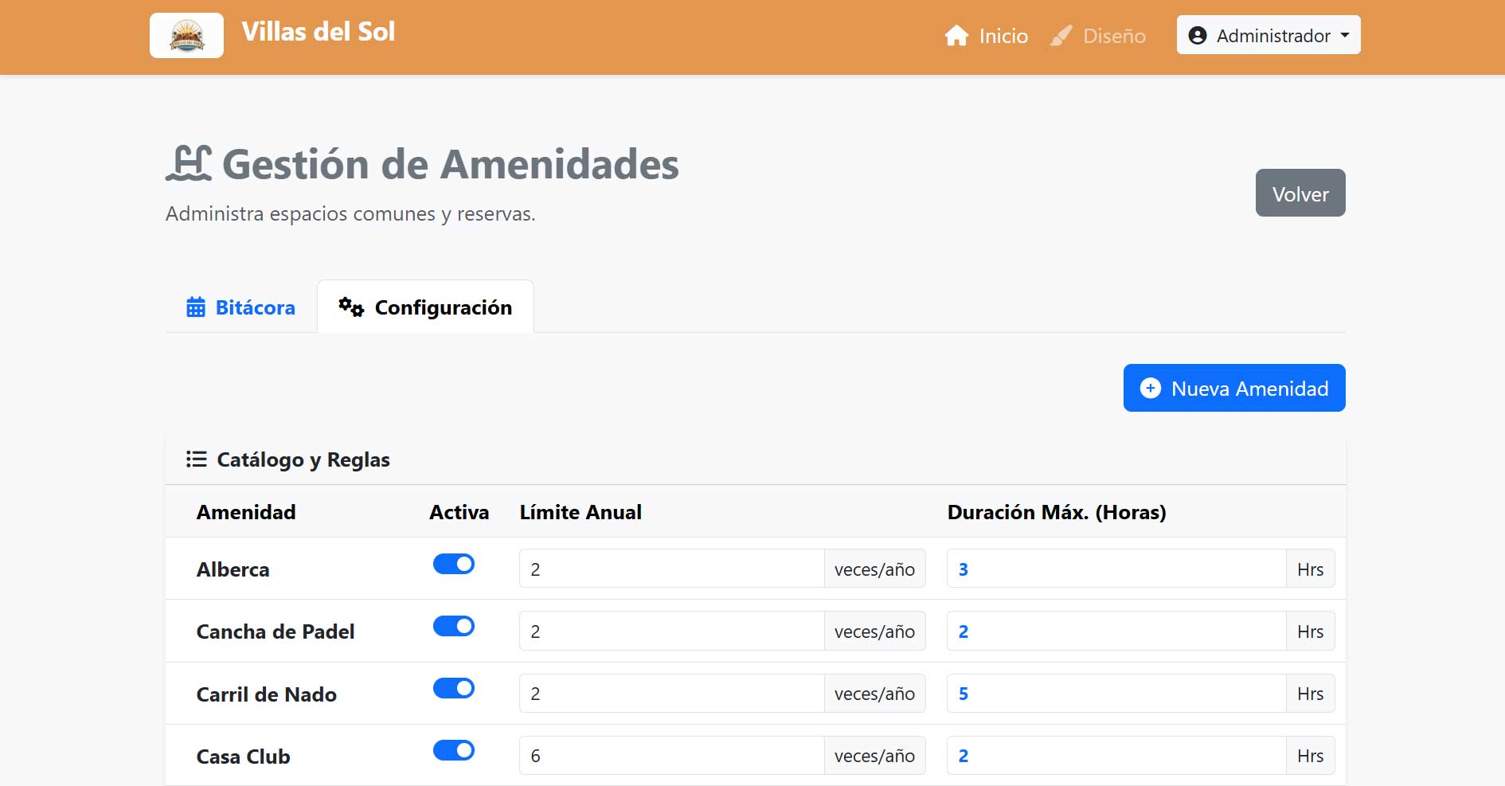Click the pool icon beside Gestión de Amenidades
1505x786 pixels.
pyautogui.click(x=191, y=163)
